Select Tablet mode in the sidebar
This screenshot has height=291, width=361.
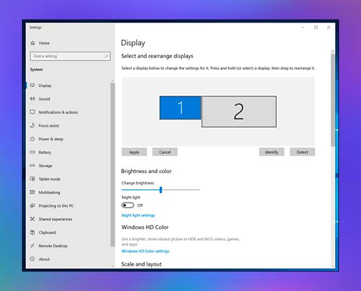(x=50, y=179)
